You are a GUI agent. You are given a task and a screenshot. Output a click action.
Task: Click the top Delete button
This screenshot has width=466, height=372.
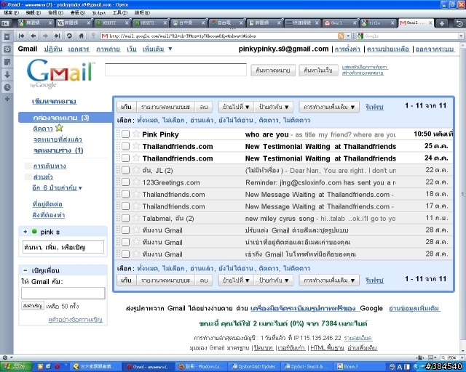pyautogui.click(x=204, y=107)
